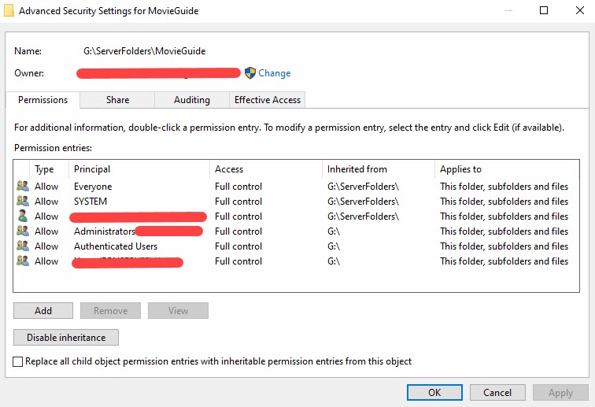Screen dimensions: 595x407
Task: Click the group icon for Authenticated Users
Action: pos(22,246)
